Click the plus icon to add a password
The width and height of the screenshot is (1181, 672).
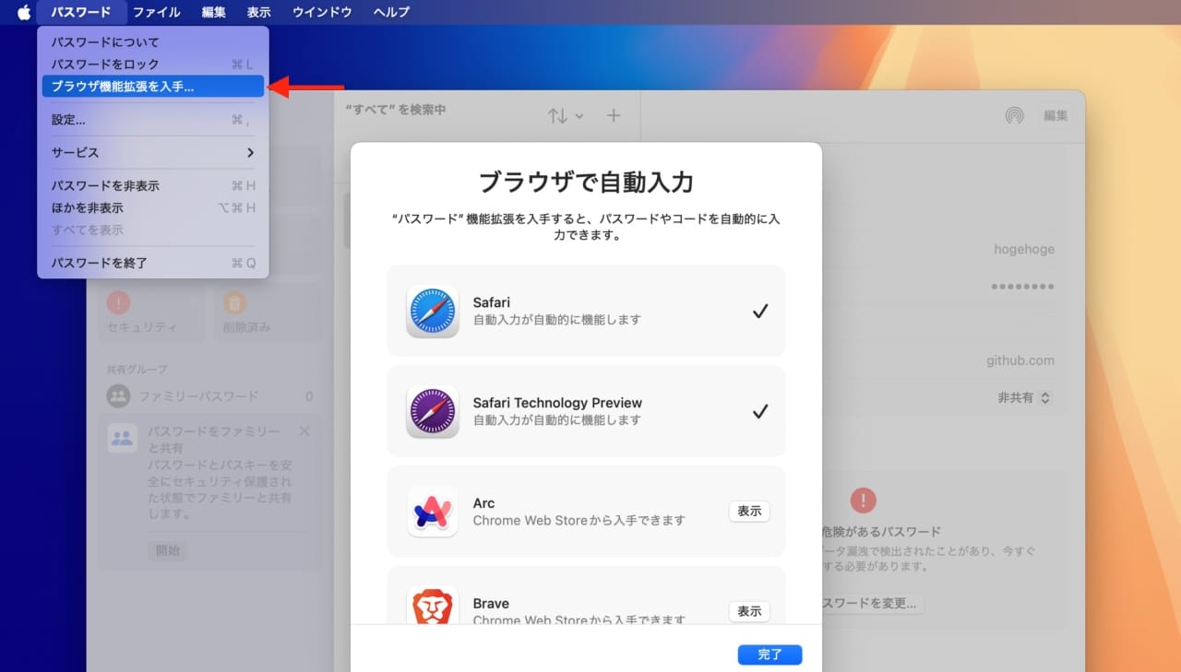614,115
